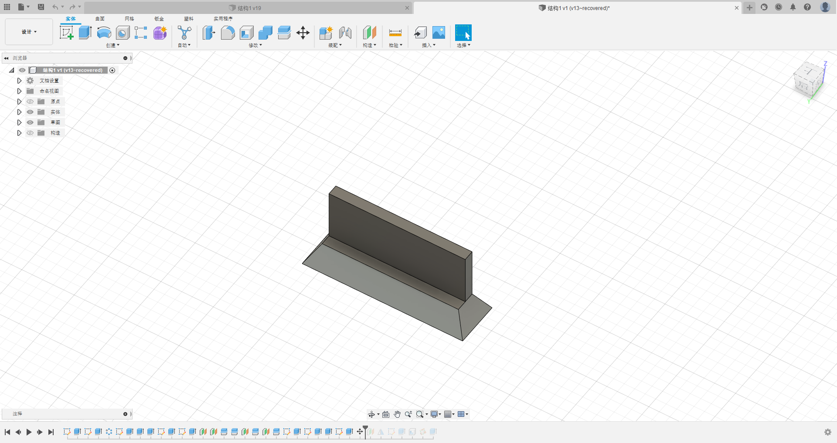The height and width of the screenshot is (443, 837).
Task: Open the Insert Canvas image icon
Action: click(439, 33)
